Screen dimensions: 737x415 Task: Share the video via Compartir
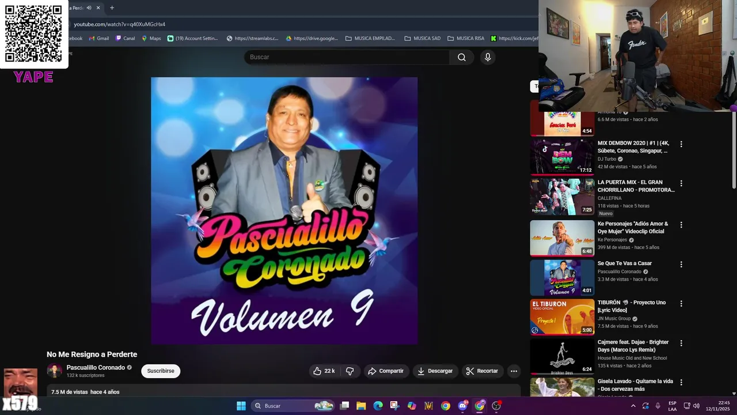point(386,371)
